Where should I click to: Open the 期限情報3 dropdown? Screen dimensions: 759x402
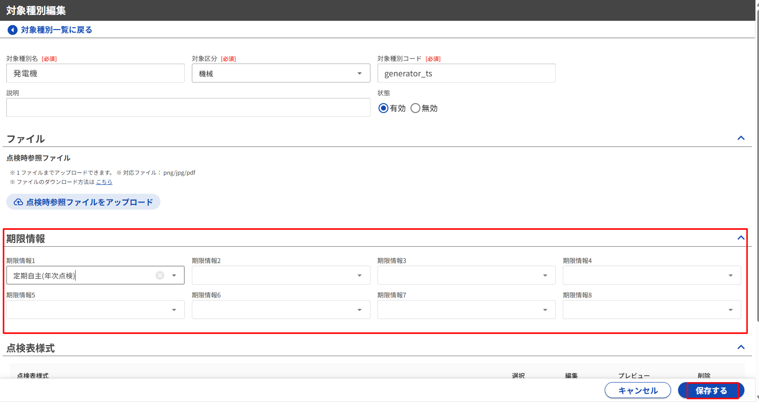(x=466, y=275)
